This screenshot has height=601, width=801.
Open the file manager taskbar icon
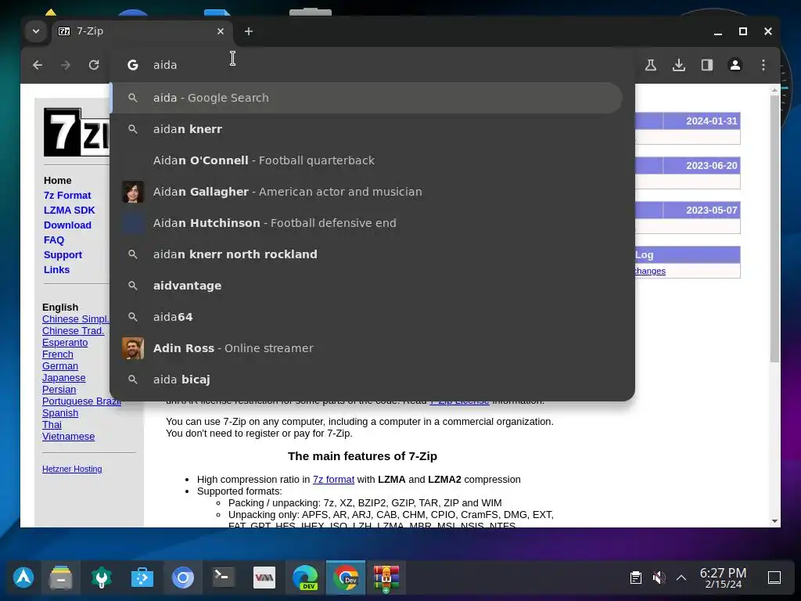61,578
